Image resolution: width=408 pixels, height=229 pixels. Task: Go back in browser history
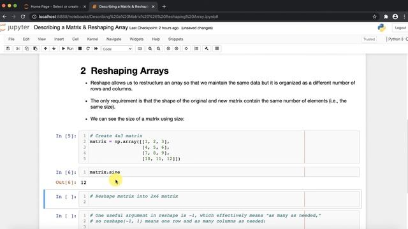4,17
